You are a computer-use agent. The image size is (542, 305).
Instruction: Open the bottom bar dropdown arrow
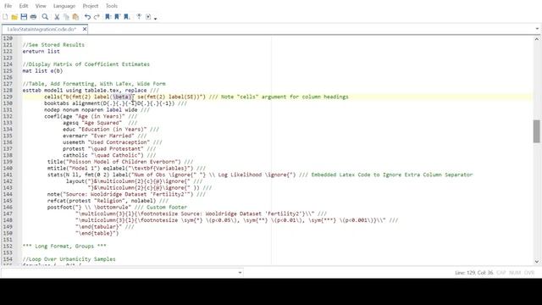(240, 273)
